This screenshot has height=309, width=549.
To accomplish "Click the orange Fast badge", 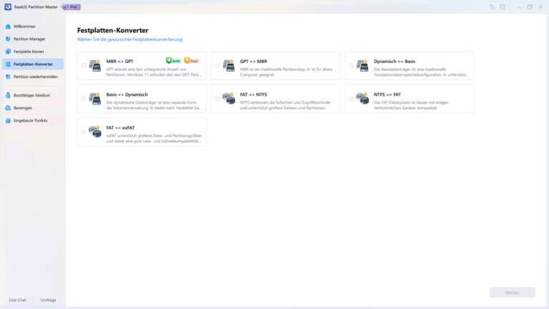I will pyautogui.click(x=192, y=61).
